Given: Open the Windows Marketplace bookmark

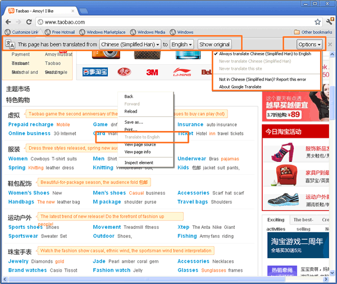Looking at the screenshot, I should pyautogui.click(x=106, y=32).
